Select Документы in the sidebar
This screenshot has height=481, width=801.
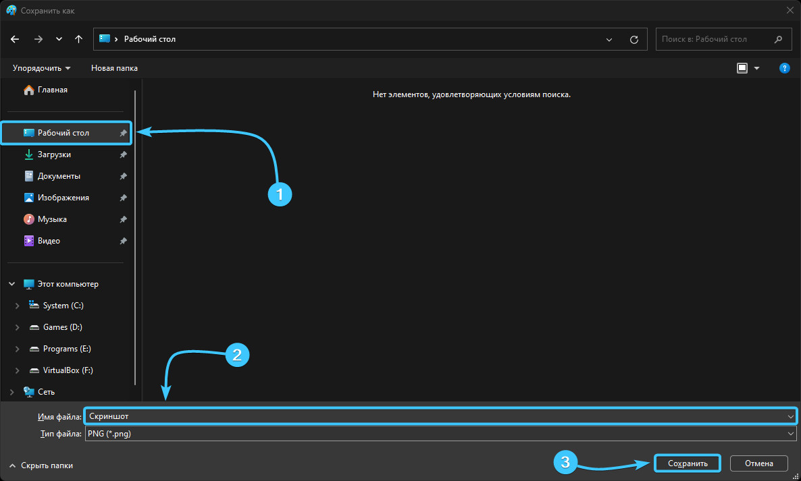(59, 176)
